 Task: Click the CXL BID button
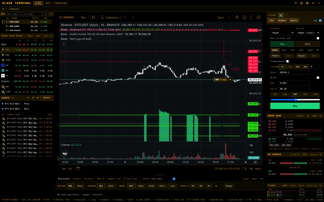pos(274,145)
